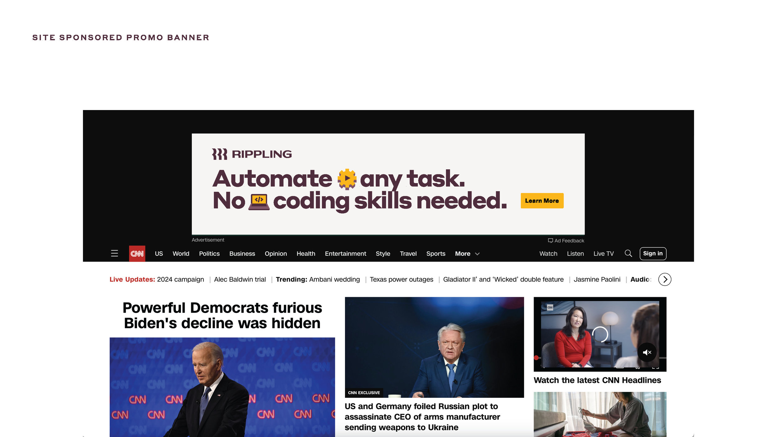The image size is (777, 437).
Task: Open the search magnifier icon
Action: tap(628, 253)
